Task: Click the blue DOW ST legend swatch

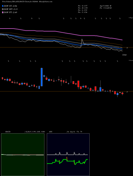Action: 3,6
